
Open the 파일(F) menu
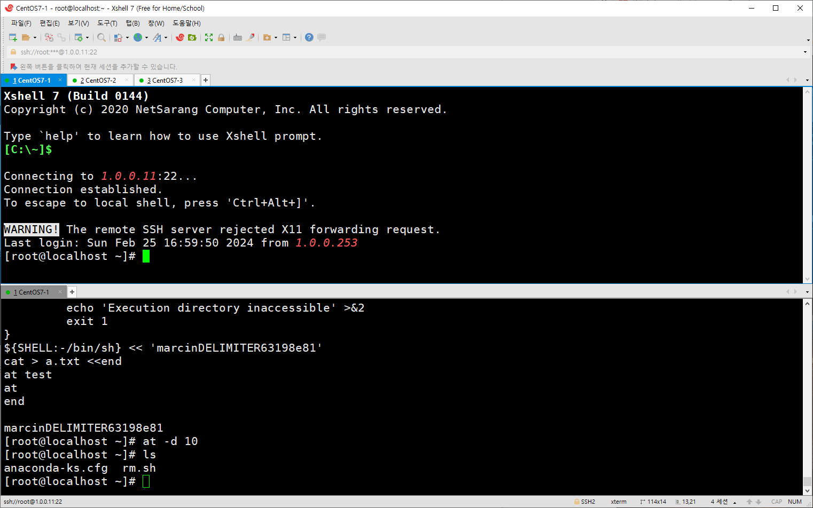(21, 23)
